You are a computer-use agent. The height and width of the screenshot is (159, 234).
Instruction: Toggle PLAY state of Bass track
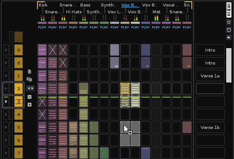(84, 27)
